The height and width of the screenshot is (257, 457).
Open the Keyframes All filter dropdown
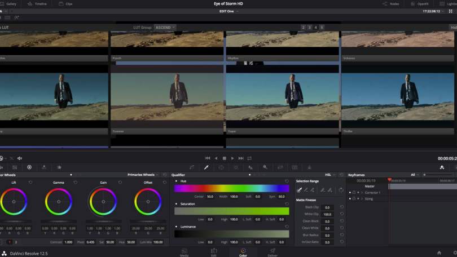(x=415, y=175)
